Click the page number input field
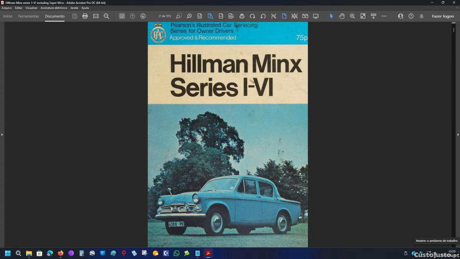Viewport: 460px width, 259px height. coord(154,16)
